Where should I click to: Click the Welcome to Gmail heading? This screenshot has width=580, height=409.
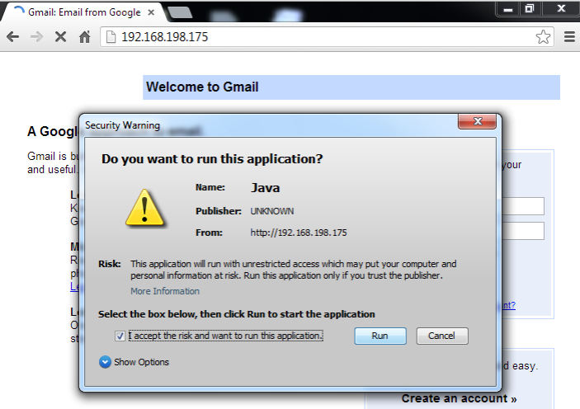coord(202,87)
